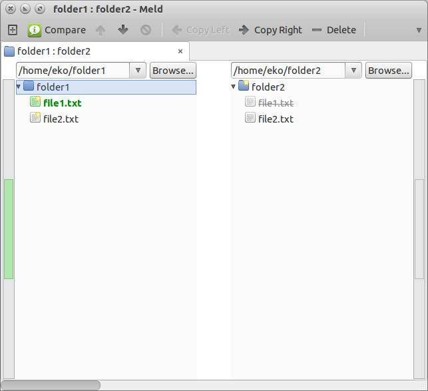428x391 pixels.
Task: Select the folder2 row in right pane
Action: [x=322, y=87]
